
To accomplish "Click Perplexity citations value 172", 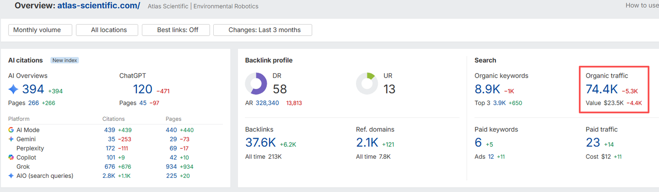I will [110, 148].
